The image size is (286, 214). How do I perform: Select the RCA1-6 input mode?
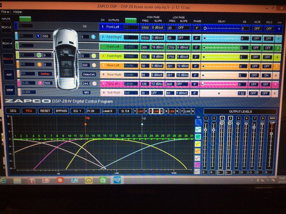[8, 59]
